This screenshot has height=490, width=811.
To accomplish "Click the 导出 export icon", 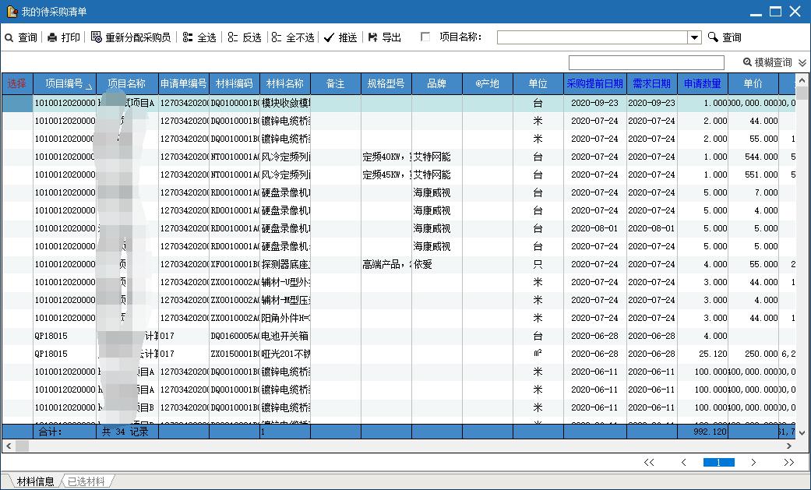I will (372, 37).
